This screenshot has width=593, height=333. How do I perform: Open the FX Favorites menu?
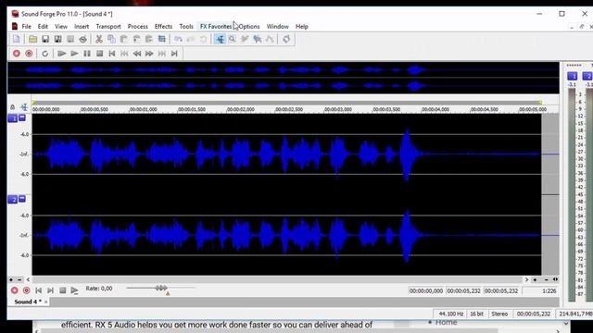click(216, 27)
